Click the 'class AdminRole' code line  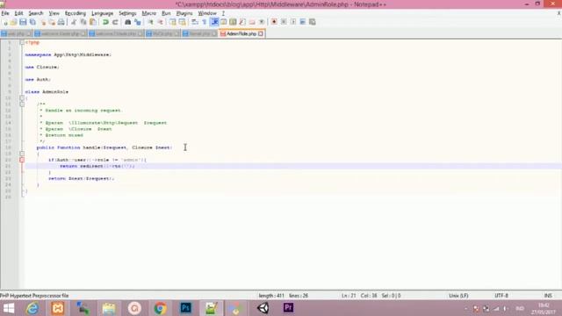(x=47, y=91)
